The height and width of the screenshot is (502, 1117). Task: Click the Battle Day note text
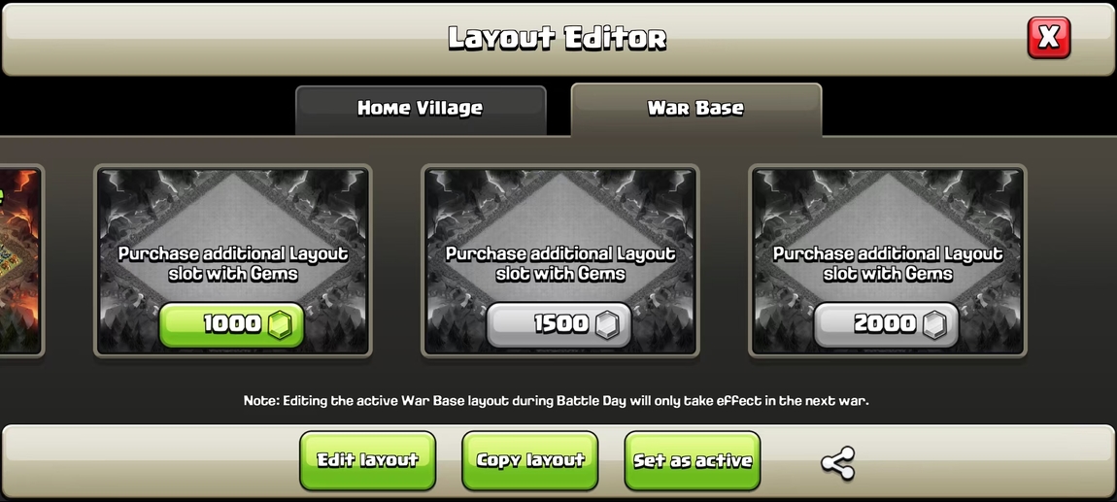point(556,401)
